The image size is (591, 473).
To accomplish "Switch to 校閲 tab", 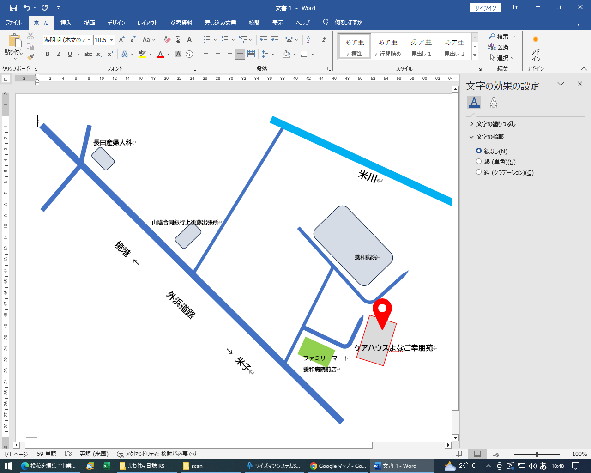I will [x=254, y=23].
